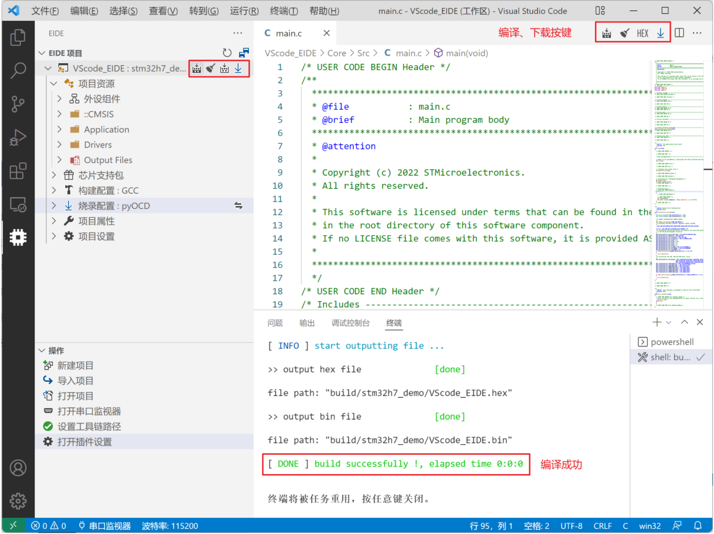Open new terminal profile dropdown arrow

(x=669, y=322)
